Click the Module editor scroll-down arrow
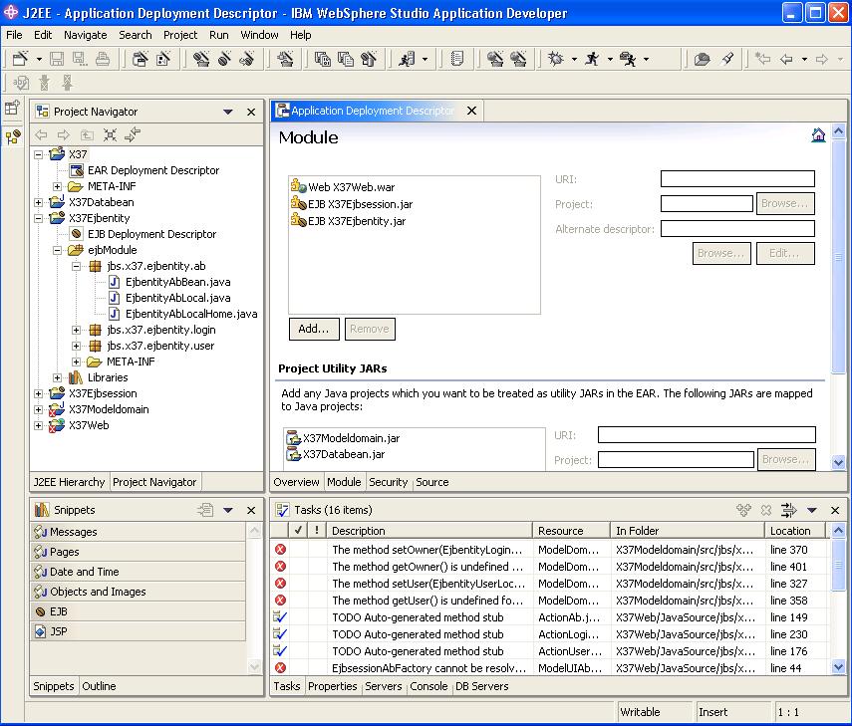The height and width of the screenshot is (726, 852). (x=838, y=463)
